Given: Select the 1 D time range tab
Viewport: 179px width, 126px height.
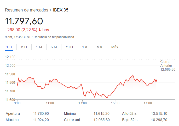Looking at the screenshot, I should point(9,47).
